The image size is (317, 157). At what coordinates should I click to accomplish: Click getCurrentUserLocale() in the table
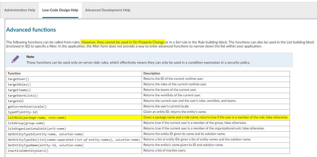click(27, 107)
